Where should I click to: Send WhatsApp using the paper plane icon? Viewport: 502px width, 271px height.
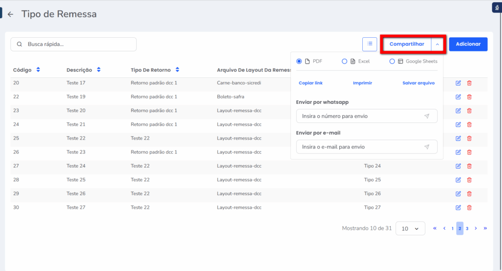click(x=427, y=116)
